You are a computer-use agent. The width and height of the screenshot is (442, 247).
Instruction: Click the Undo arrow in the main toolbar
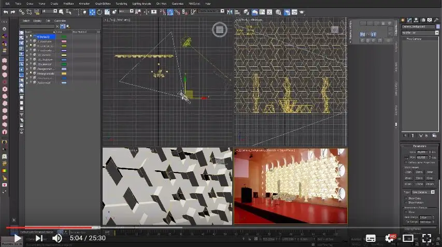tap(6, 12)
